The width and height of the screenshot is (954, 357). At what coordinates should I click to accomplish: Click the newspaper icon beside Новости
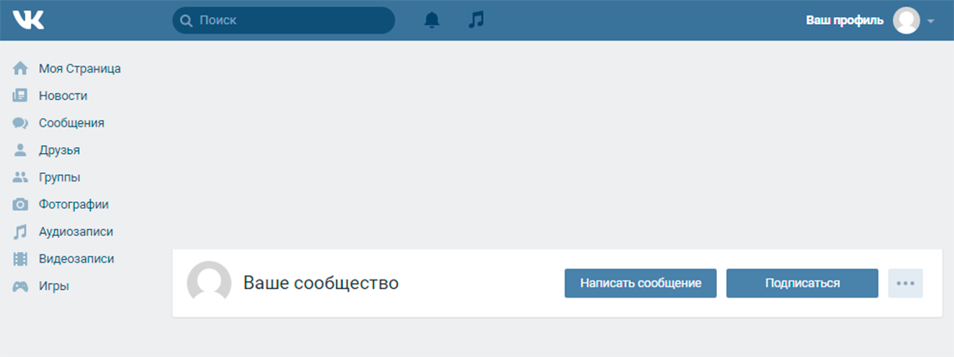pyautogui.click(x=21, y=95)
